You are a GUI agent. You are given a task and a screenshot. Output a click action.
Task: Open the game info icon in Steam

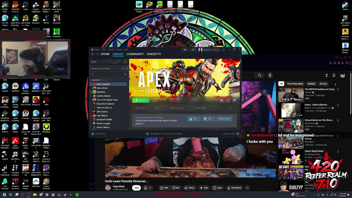[x=228, y=100]
